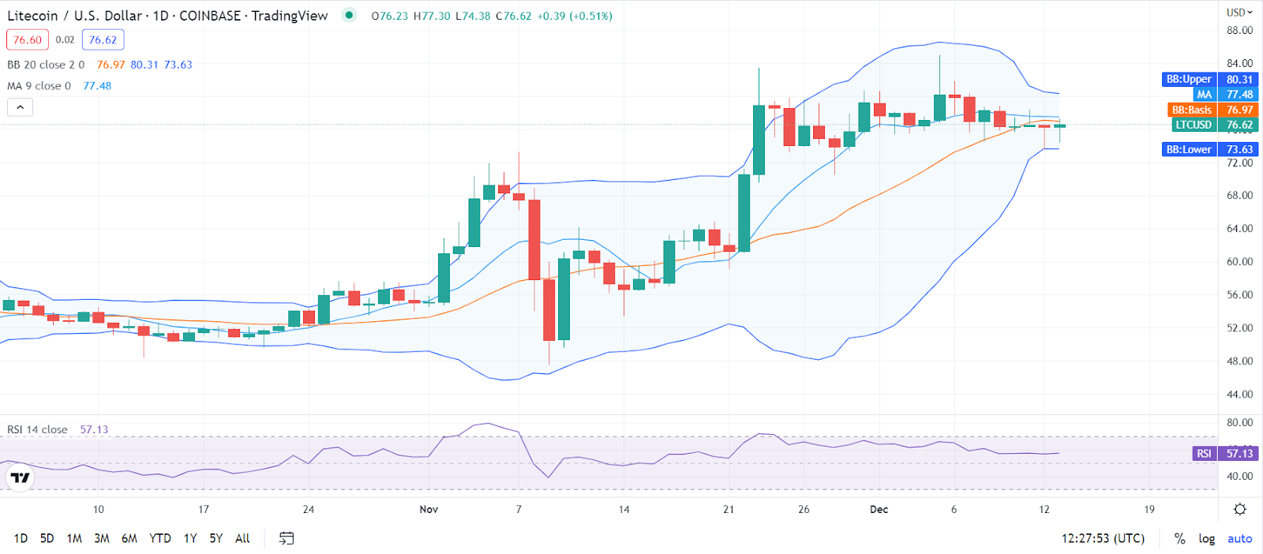Select the 3M time range

tap(102, 538)
